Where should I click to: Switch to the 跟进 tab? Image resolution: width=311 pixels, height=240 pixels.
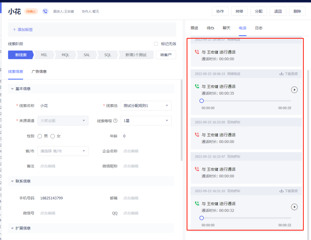point(194,28)
